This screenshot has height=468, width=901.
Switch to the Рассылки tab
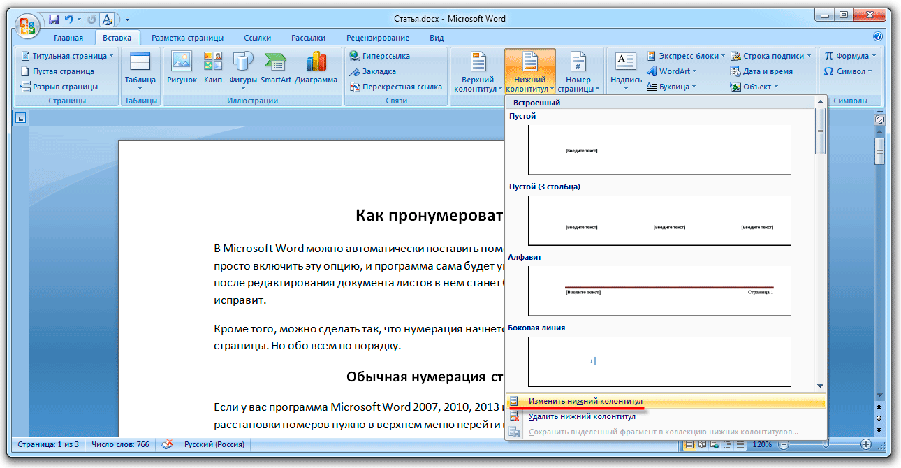click(x=308, y=38)
